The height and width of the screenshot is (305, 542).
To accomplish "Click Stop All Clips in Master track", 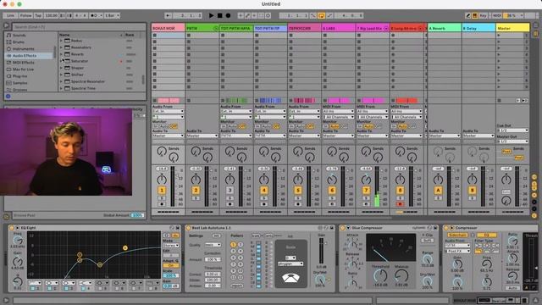I will pyautogui.click(x=499, y=101).
